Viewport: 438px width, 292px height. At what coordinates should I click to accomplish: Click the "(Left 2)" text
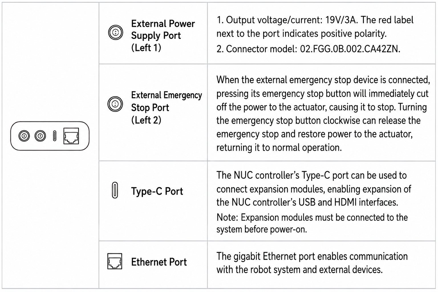(x=146, y=120)
